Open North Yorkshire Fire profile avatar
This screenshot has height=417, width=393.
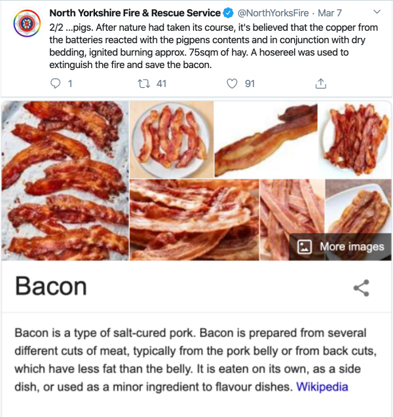pos(27,24)
